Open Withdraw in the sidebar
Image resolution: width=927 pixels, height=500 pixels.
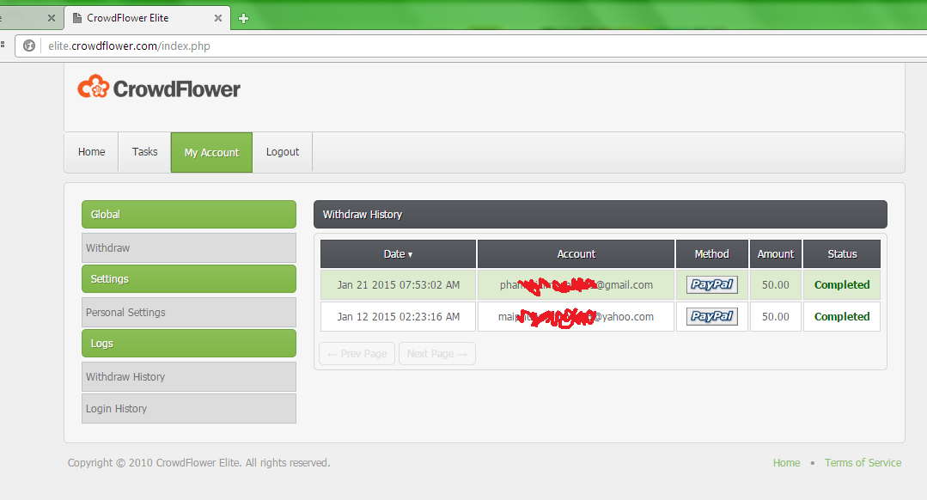point(189,247)
